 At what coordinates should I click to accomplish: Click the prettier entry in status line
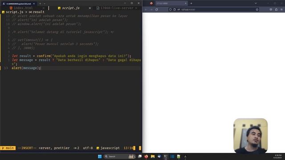62,148
